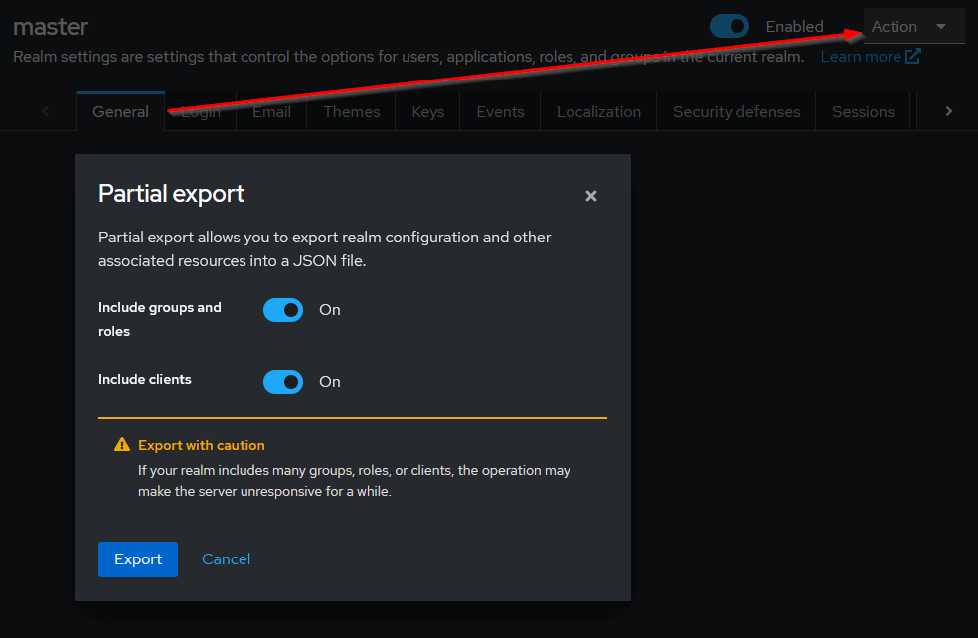Enable the realm with the Enabled toggle
This screenshot has width=978, height=638.
click(729, 26)
